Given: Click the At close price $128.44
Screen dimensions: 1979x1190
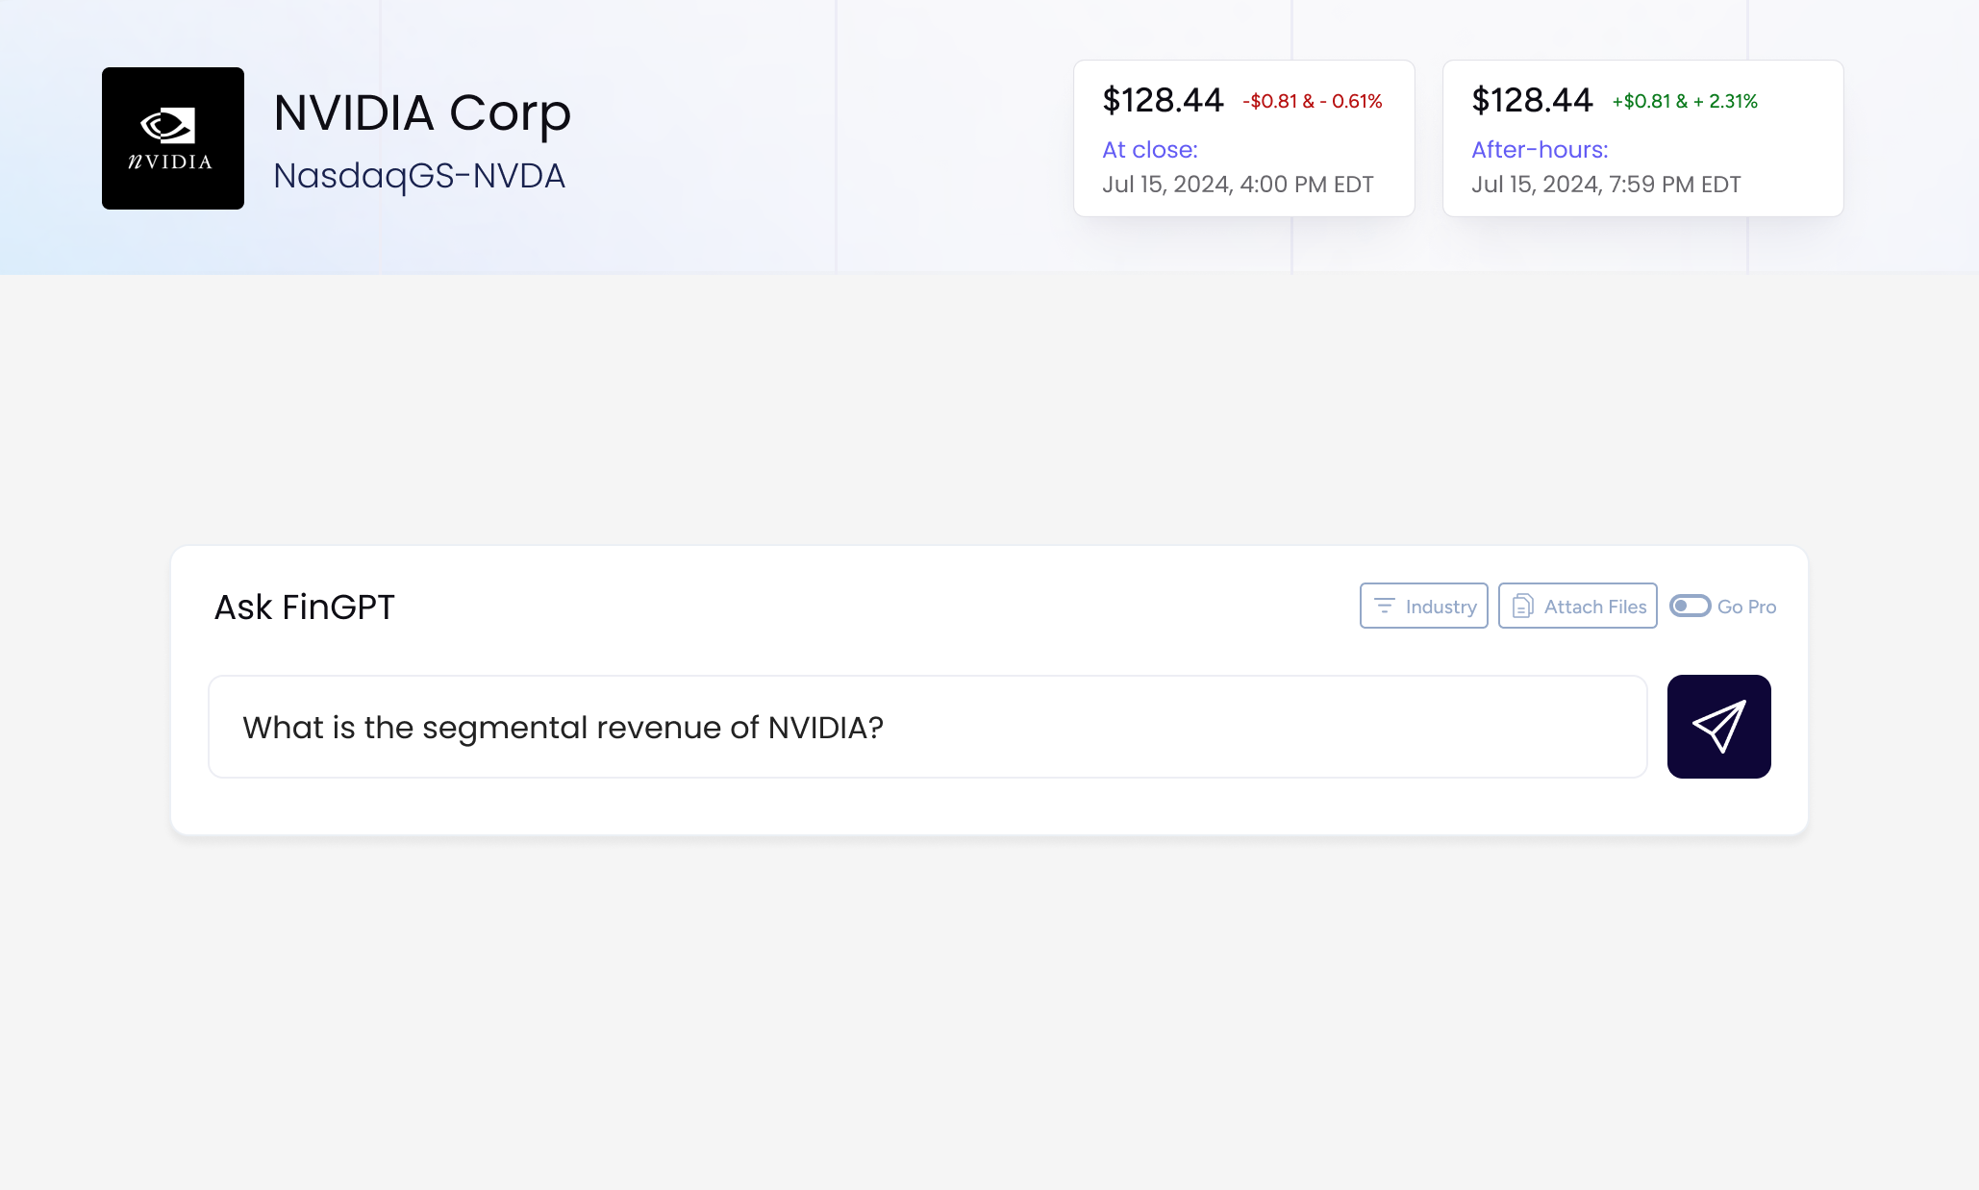Looking at the screenshot, I should pos(1163,100).
